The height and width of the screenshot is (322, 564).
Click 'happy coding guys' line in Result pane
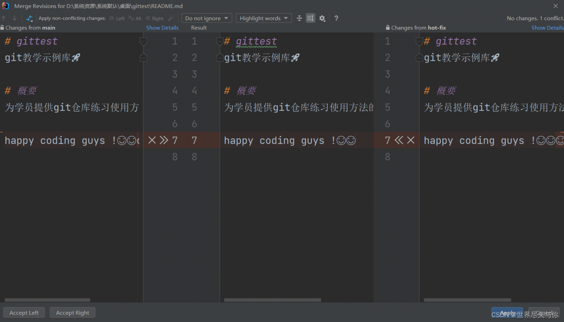pyautogui.click(x=289, y=140)
